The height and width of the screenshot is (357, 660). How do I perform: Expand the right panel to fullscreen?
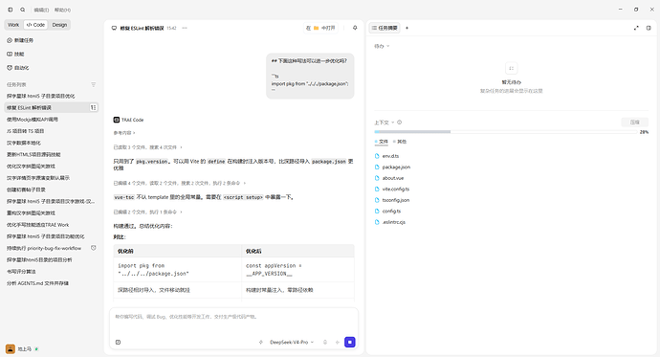coord(636,28)
